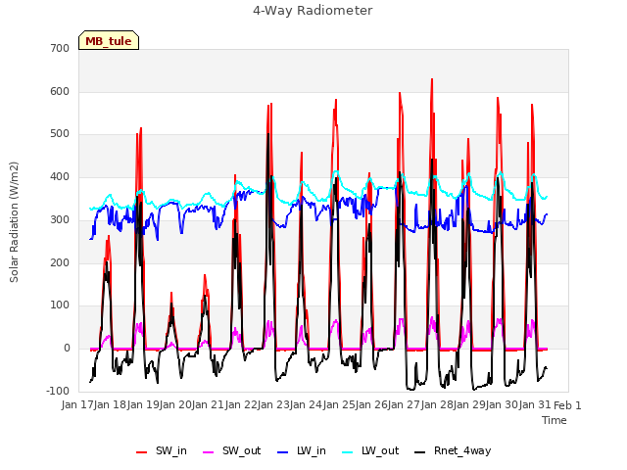Click the MB_tule label box
This screenshot has height=470, width=627.
pyautogui.click(x=109, y=40)
